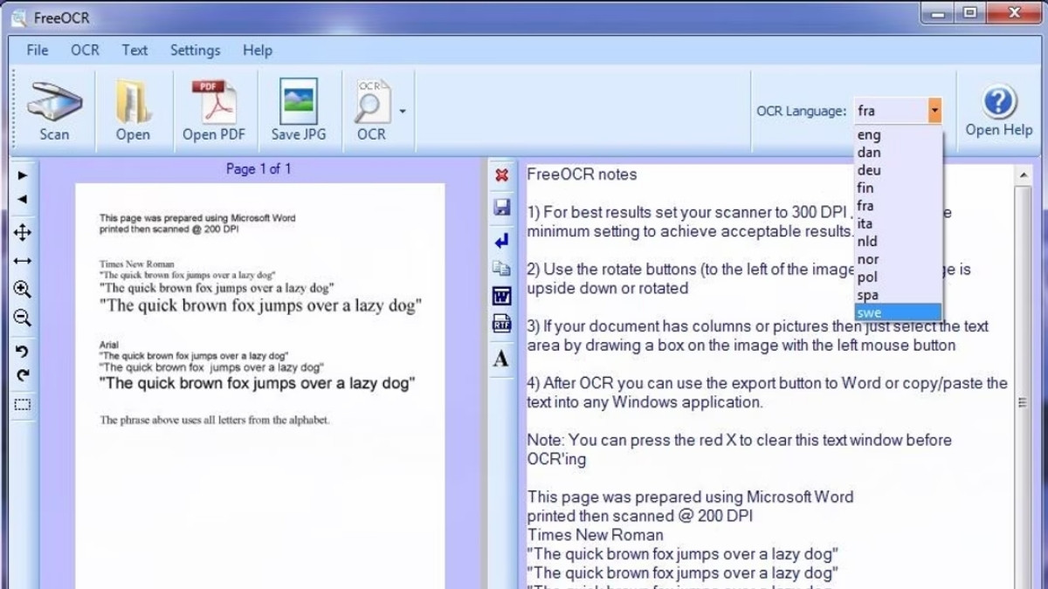Click the text panel's vertical scrollbar

coord(1022,401)
